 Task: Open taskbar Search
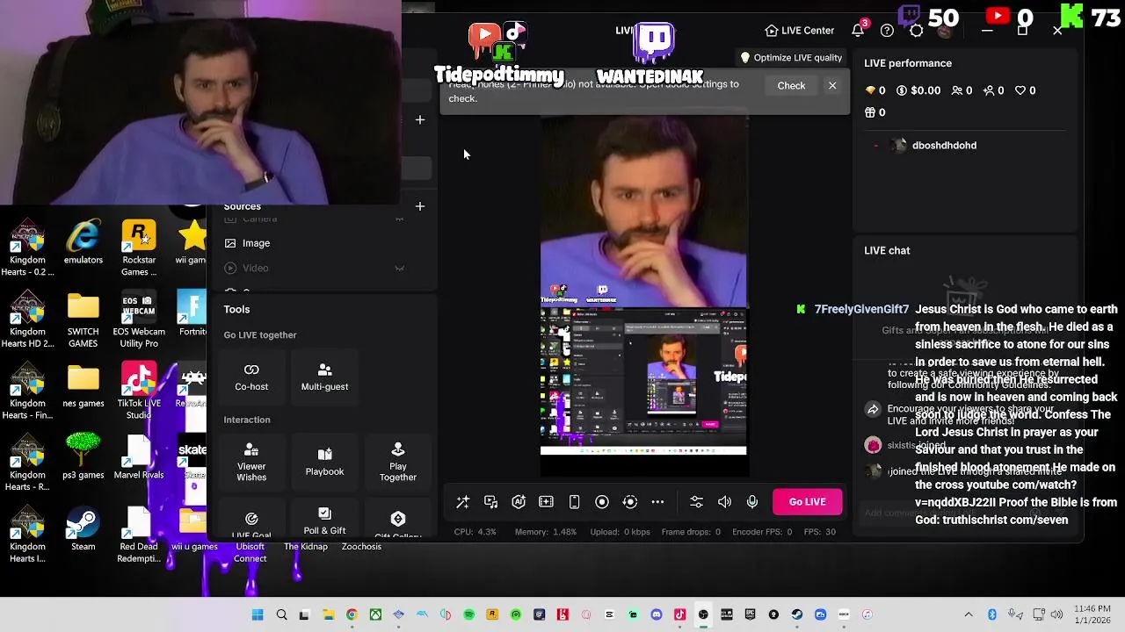[281, 614]
